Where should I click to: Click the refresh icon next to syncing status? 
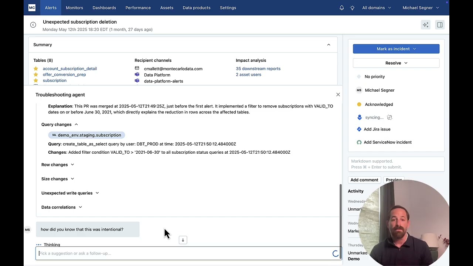(389, 117)
